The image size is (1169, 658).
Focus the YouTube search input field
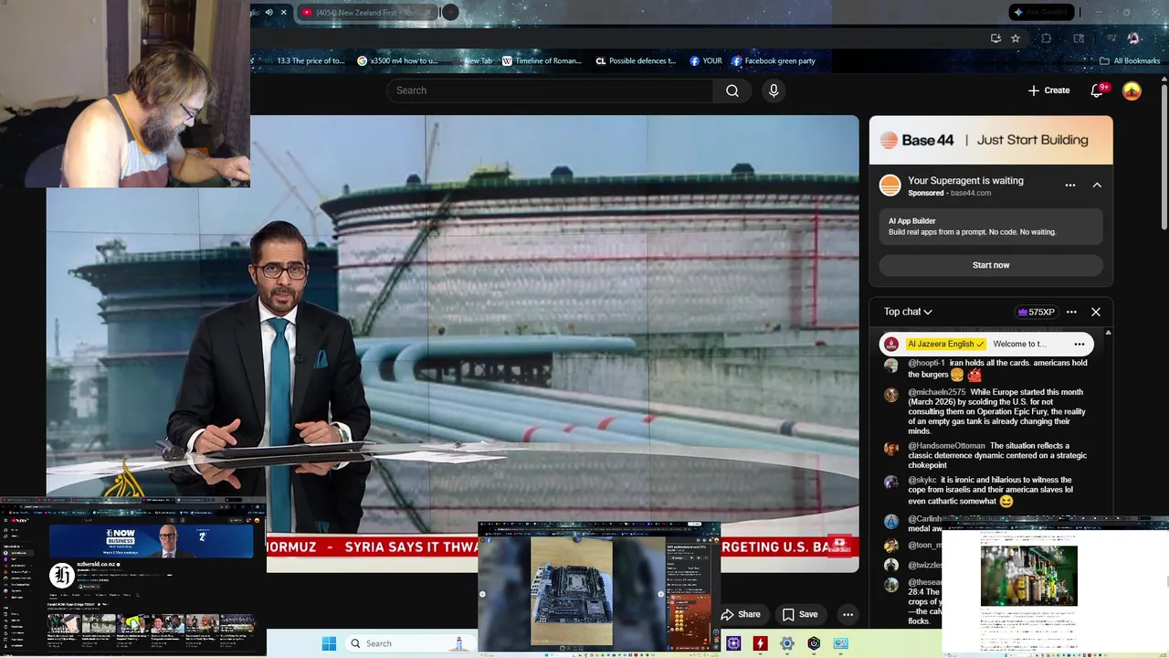click(550, 90)
